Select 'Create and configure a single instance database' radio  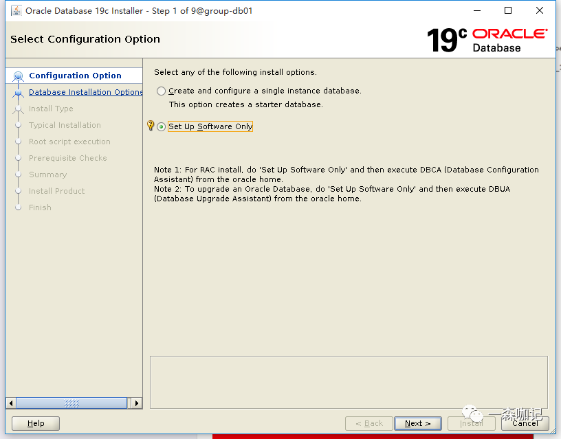(161, 91)
